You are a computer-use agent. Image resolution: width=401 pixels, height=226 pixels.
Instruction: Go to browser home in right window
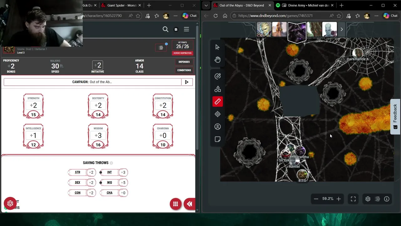(225, 16)
